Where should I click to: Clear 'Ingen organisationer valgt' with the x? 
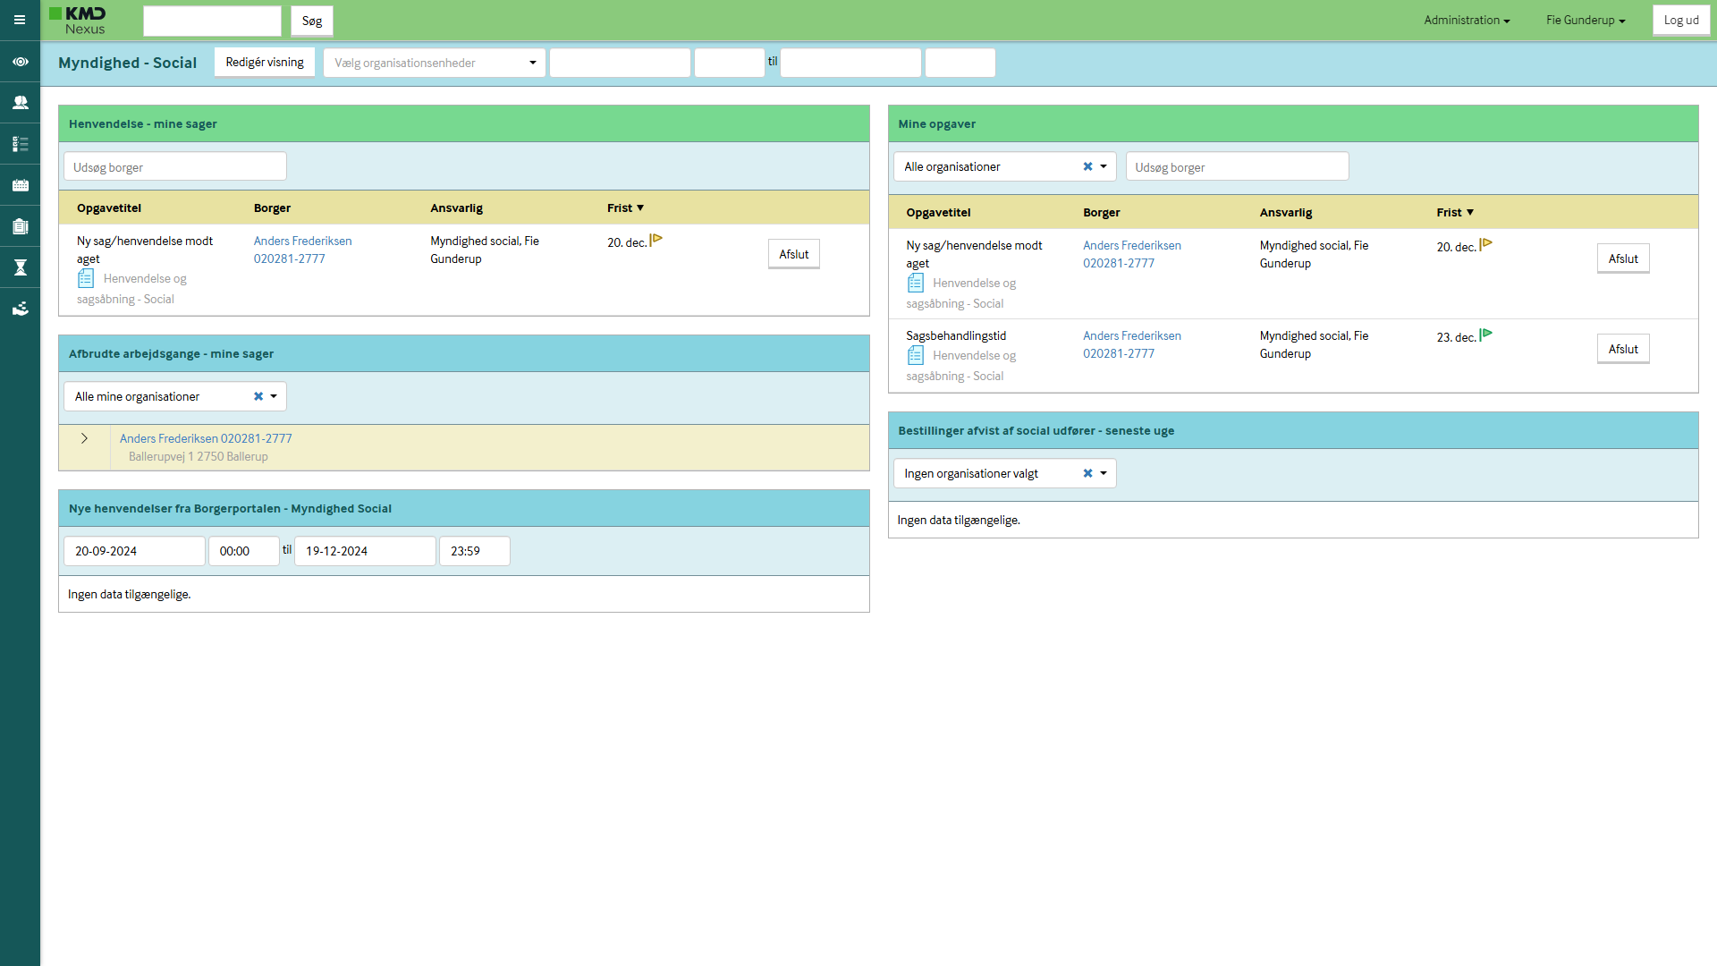click(x=1087, y=473)
